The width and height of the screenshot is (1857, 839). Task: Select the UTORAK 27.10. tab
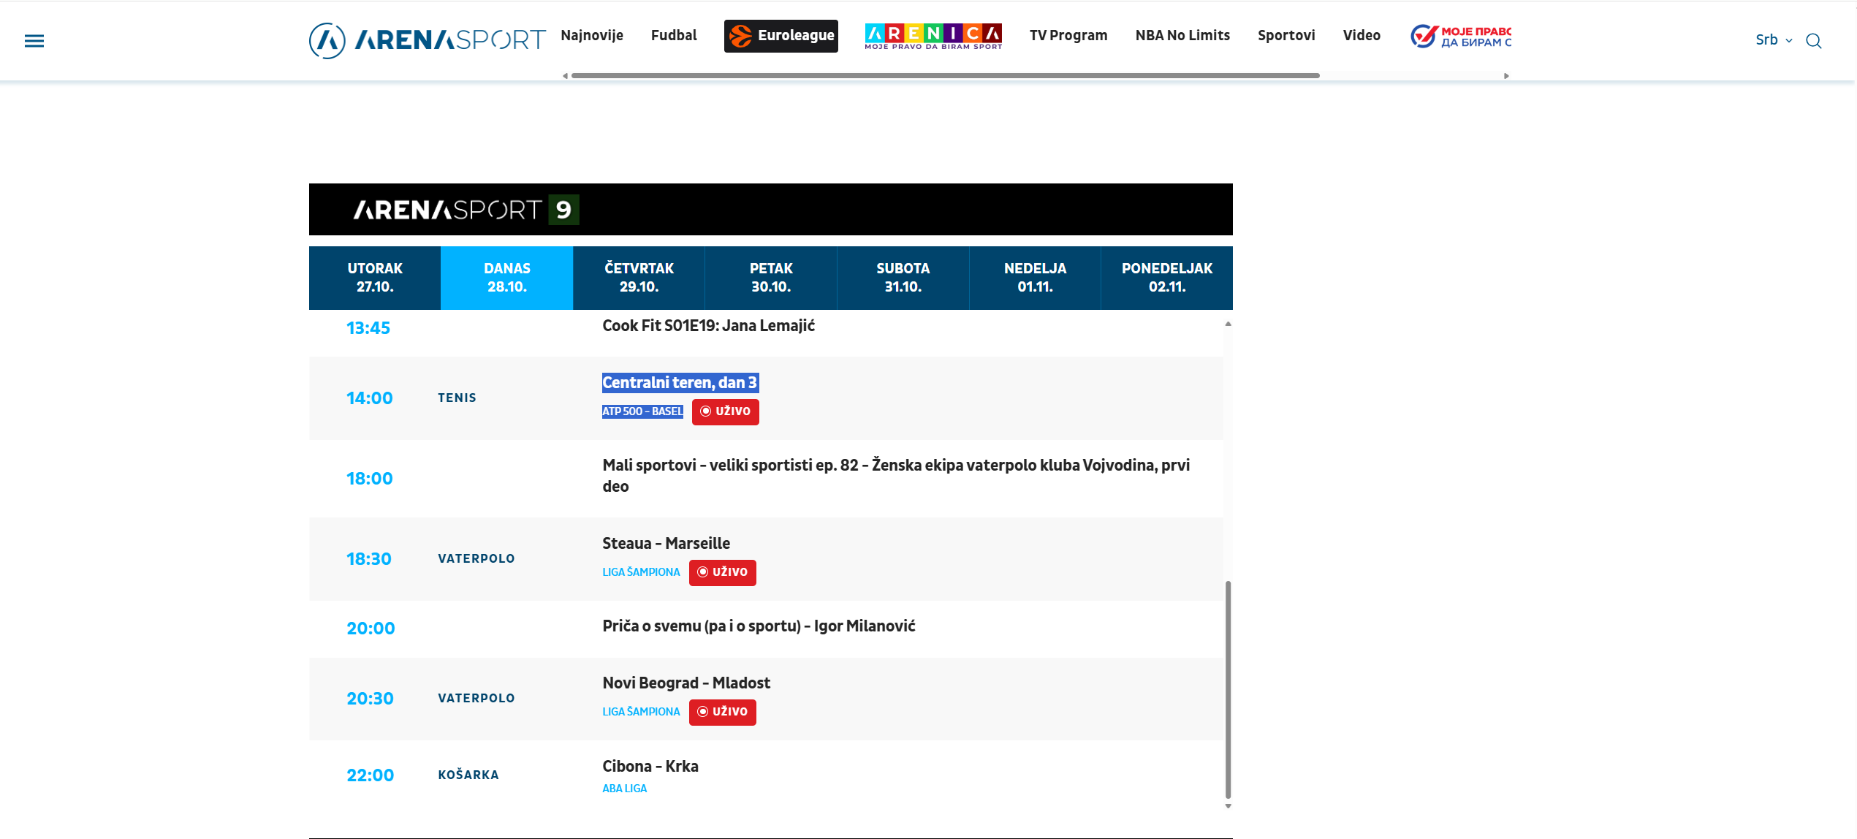(375, 278)
